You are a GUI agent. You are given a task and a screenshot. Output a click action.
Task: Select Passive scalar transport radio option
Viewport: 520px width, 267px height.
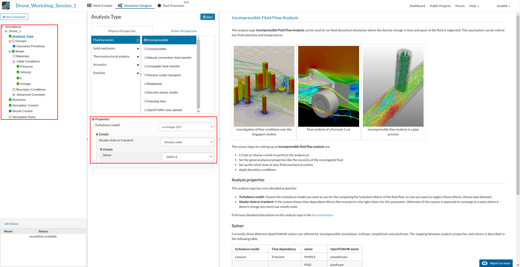click(x=145, y=75)
